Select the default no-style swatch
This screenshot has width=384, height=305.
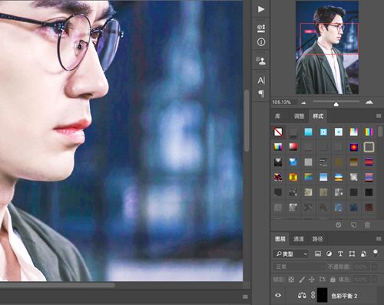tap(278, 132)
